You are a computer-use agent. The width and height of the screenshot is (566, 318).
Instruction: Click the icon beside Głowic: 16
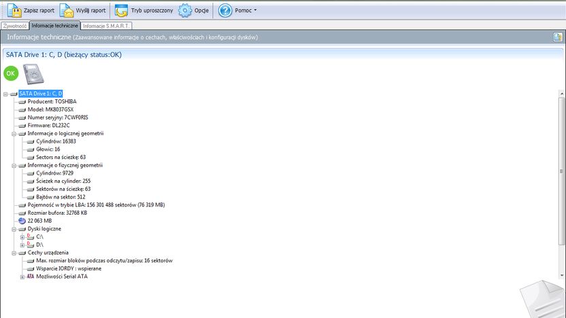[x=31, y=149]
